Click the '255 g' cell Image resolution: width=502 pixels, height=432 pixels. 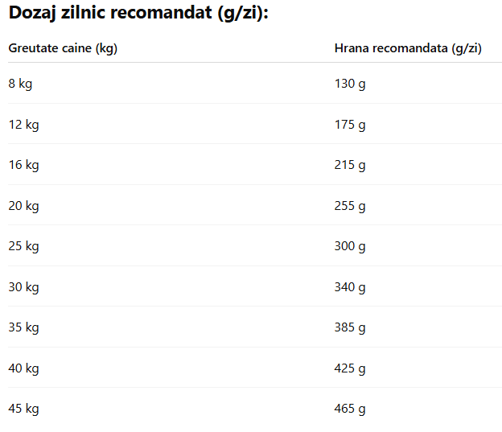(x=350, y=206)
